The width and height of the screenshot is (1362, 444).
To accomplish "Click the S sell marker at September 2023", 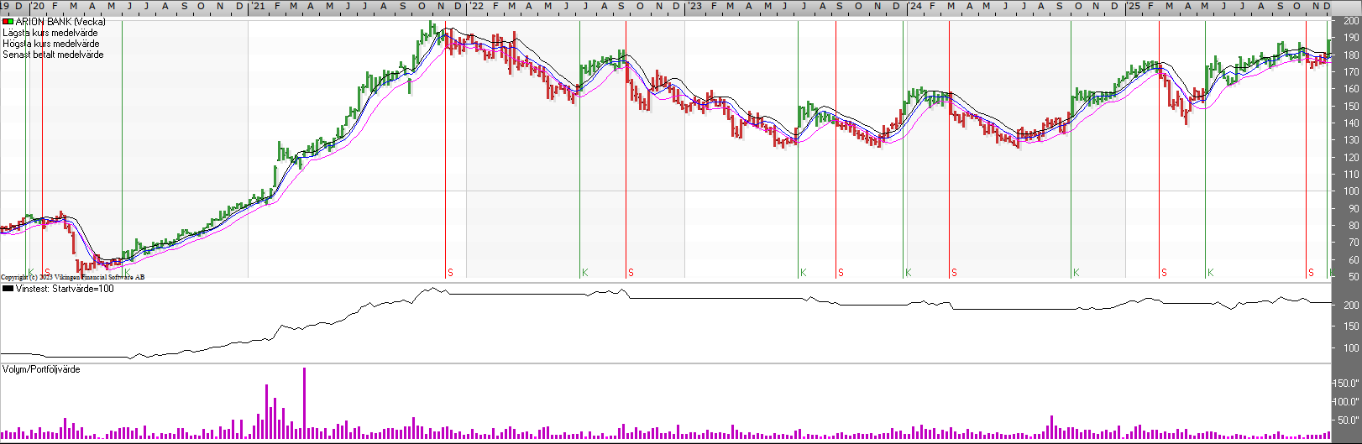I will click(841, 273).
